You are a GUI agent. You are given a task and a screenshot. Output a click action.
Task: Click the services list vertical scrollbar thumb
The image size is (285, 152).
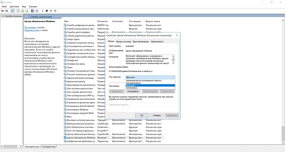coord(283,133)
